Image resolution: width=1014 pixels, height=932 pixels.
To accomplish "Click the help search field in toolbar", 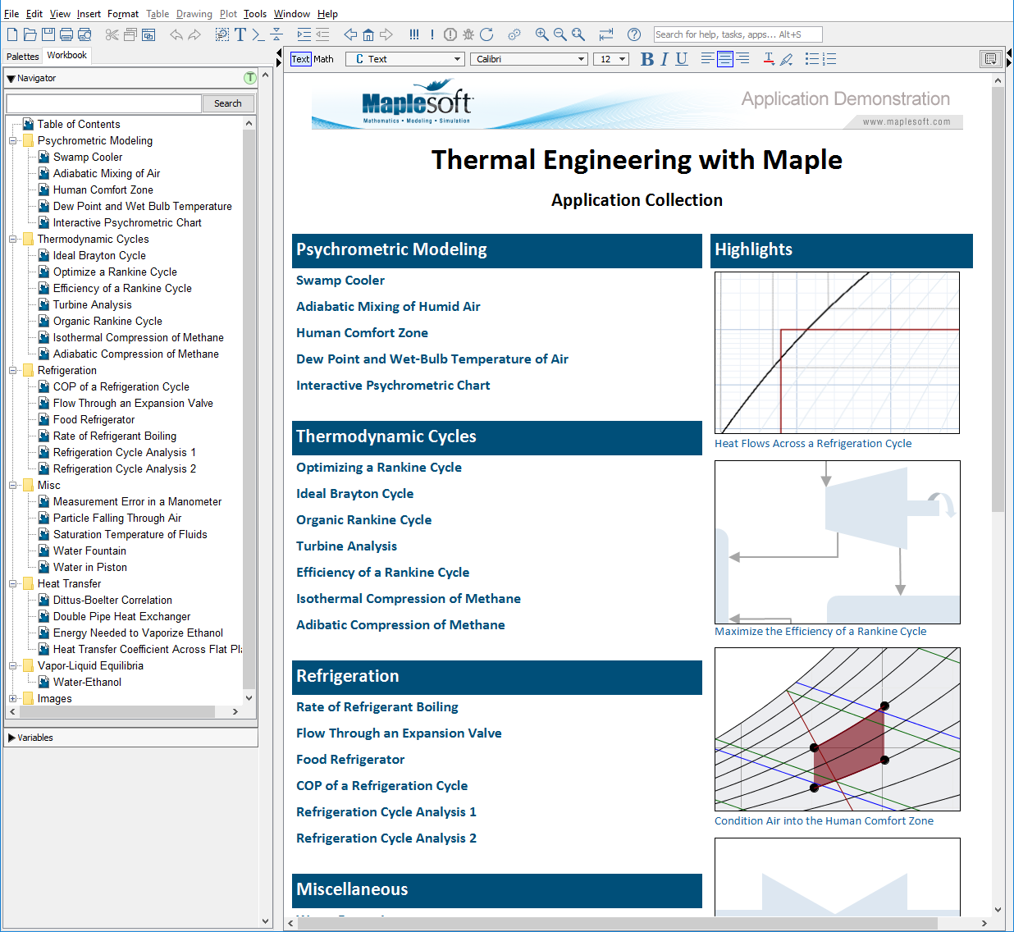I will (x=738, y=34).
